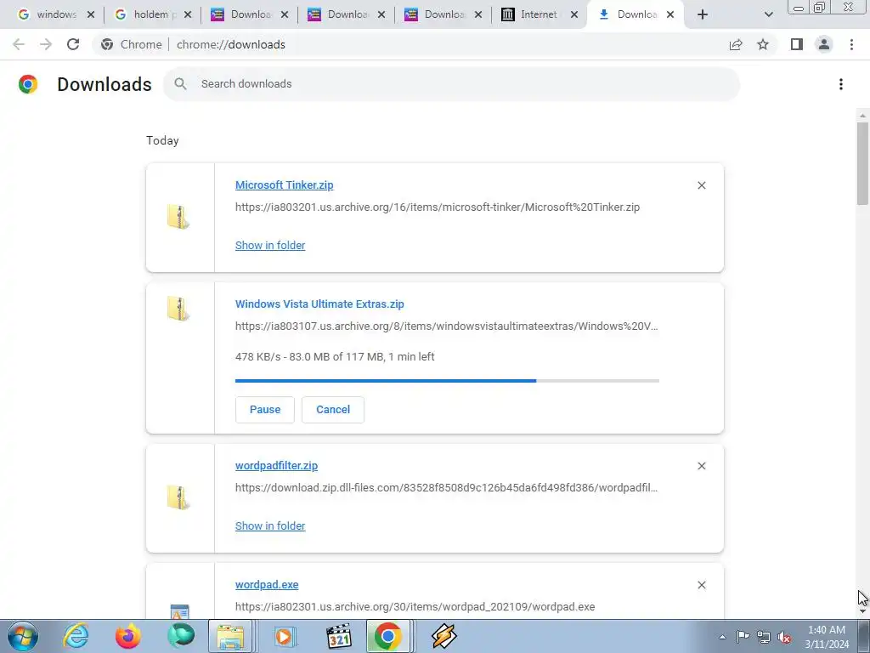Remove wordpad.exe from list

pos(701,585)
